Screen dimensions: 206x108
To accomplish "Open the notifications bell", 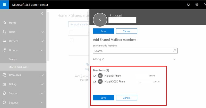I will pos(188,5).
